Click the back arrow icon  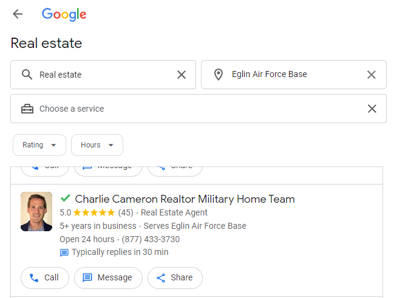18,15
